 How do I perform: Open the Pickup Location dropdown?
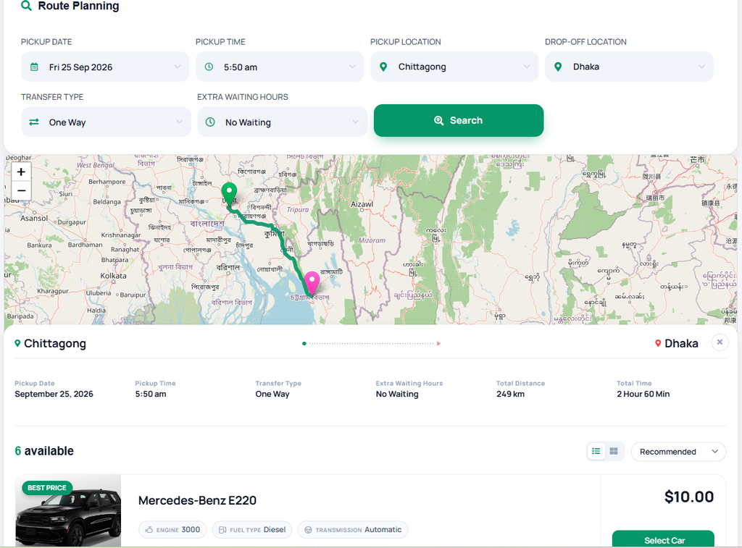(x=454, y=67)
